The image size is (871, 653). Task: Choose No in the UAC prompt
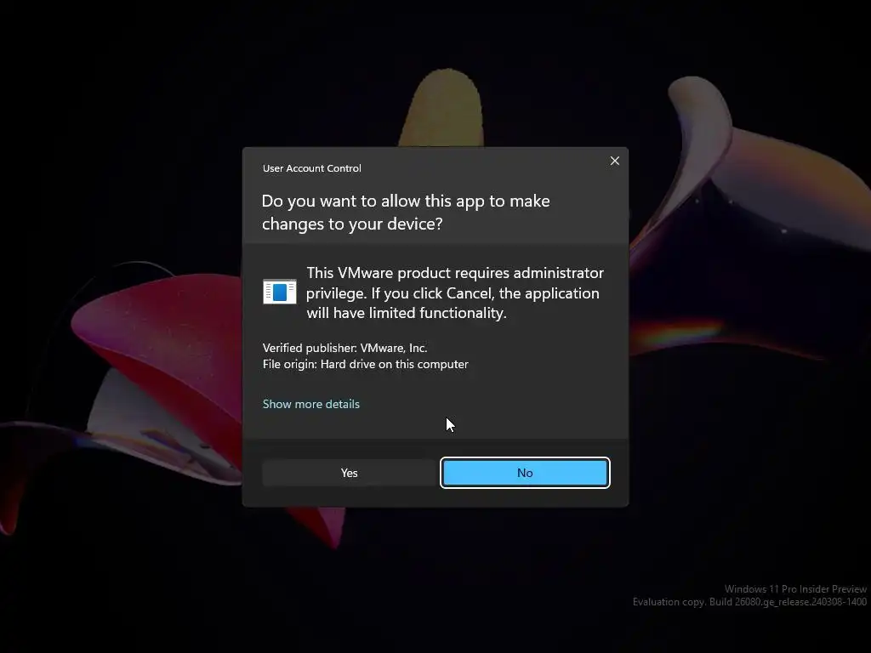pos(525,473)
